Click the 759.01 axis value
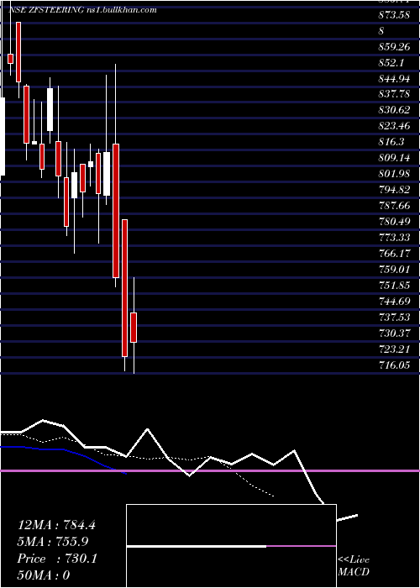420x588 pixels. click(x=394, y=270)
